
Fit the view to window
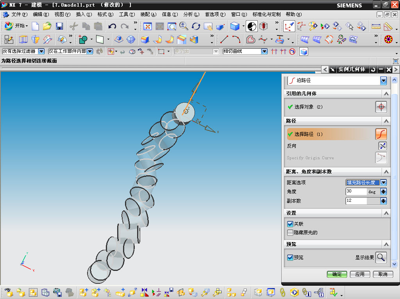[147, 26]
